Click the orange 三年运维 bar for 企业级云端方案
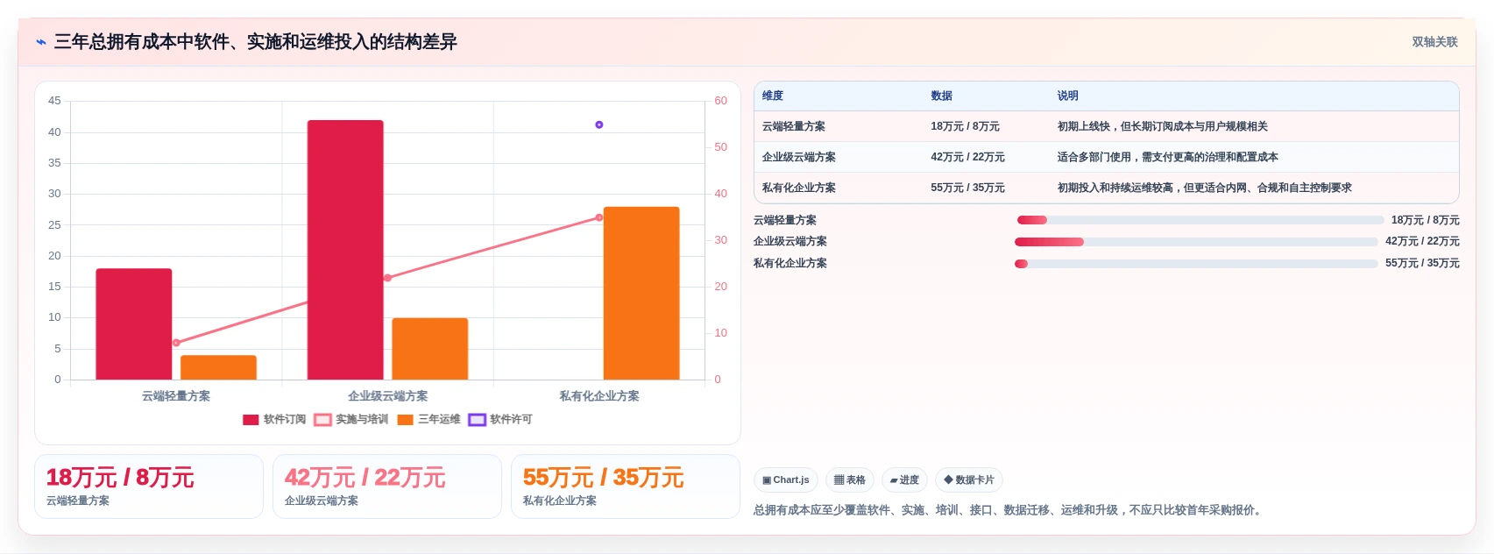1494x554 pixels. point(430,349)
